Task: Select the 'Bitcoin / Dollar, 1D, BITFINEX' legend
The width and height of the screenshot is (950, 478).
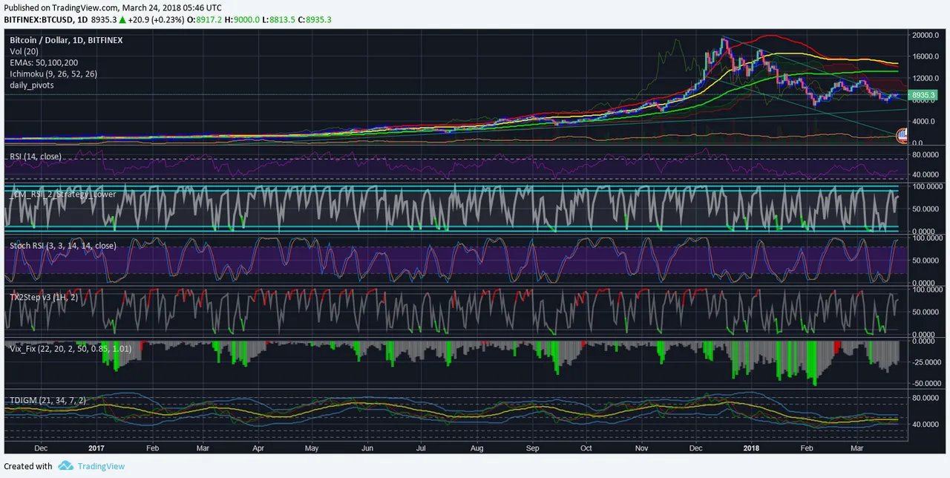Action: pyautogui.click(x=66, y=40)
